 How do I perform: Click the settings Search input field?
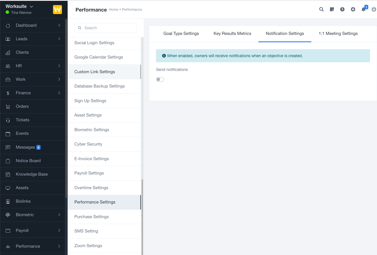tap(106, 28)
